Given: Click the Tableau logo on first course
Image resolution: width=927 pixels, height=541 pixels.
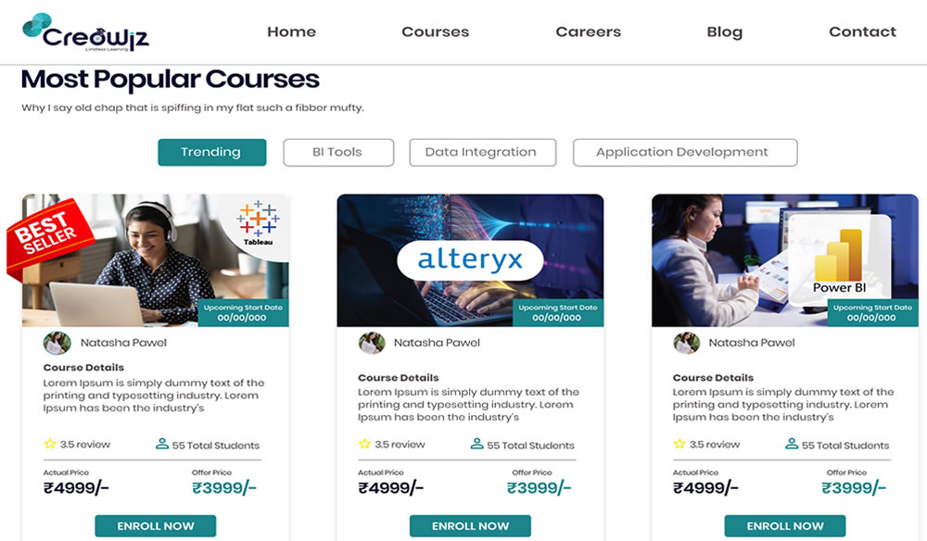Looking at the screenshot, I should click(259, 223).
